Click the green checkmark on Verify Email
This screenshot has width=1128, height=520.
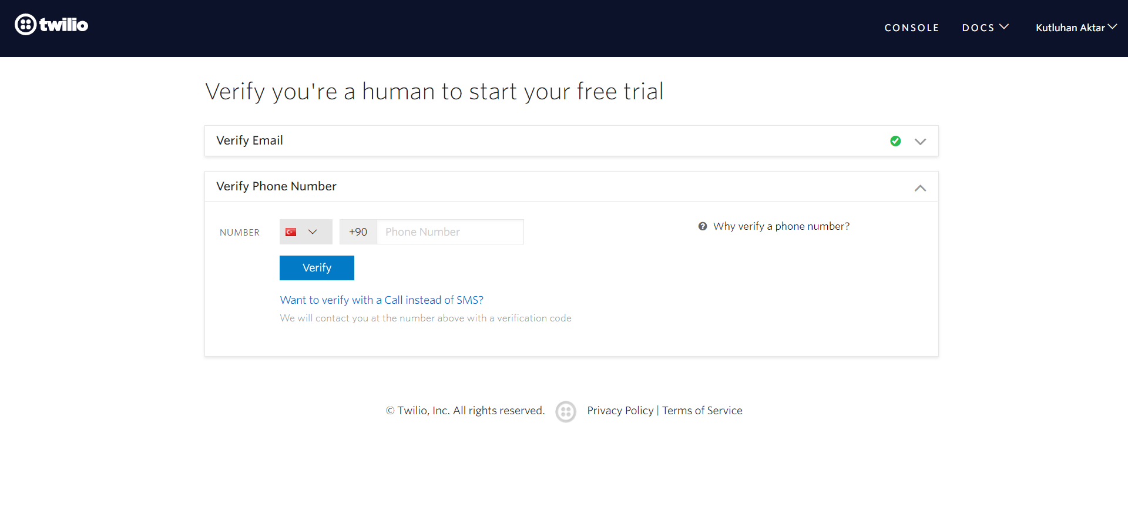coord(895,141)
